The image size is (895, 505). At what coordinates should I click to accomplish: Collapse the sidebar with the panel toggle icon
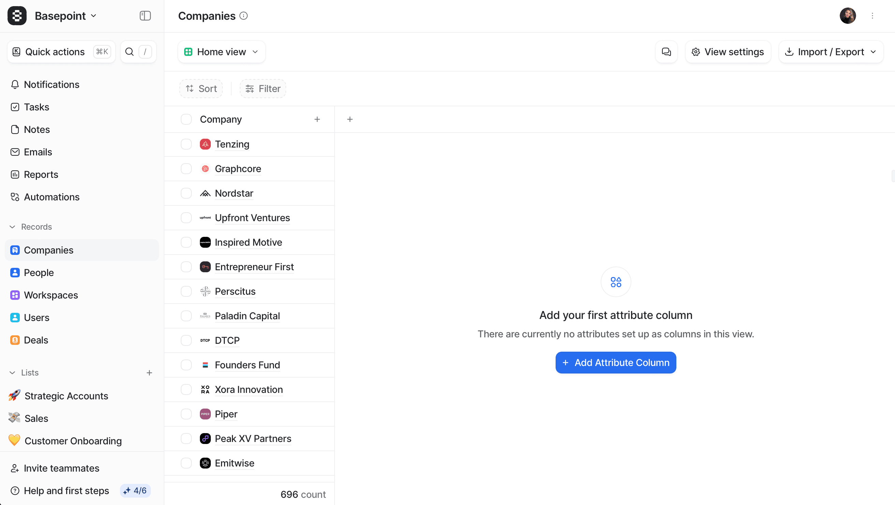tap(145, 16)
